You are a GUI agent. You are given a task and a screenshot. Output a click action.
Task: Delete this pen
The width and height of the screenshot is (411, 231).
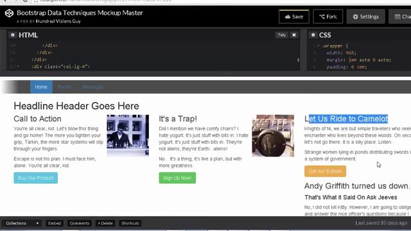click(105, 223)
